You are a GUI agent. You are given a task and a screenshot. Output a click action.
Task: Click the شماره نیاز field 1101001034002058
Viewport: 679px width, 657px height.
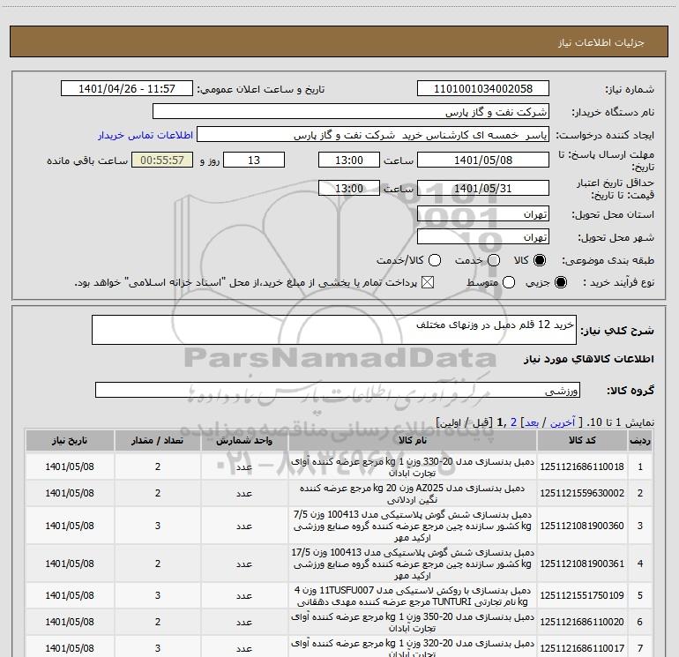483,88
